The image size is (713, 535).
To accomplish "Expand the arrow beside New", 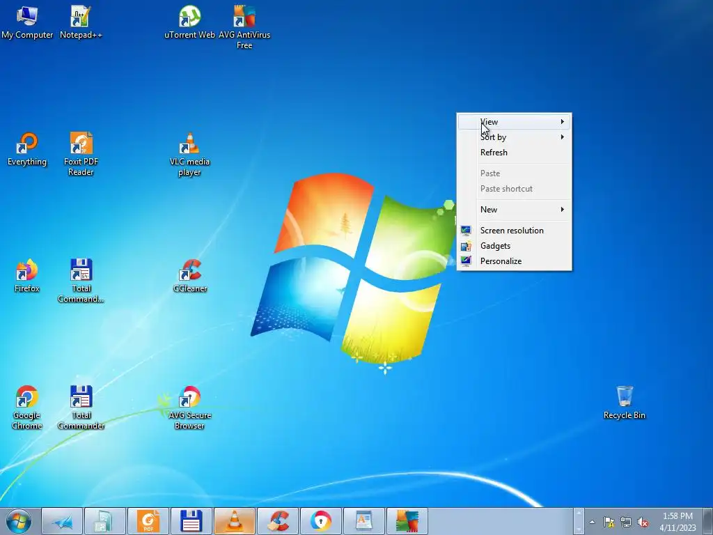I will point(563,209).
